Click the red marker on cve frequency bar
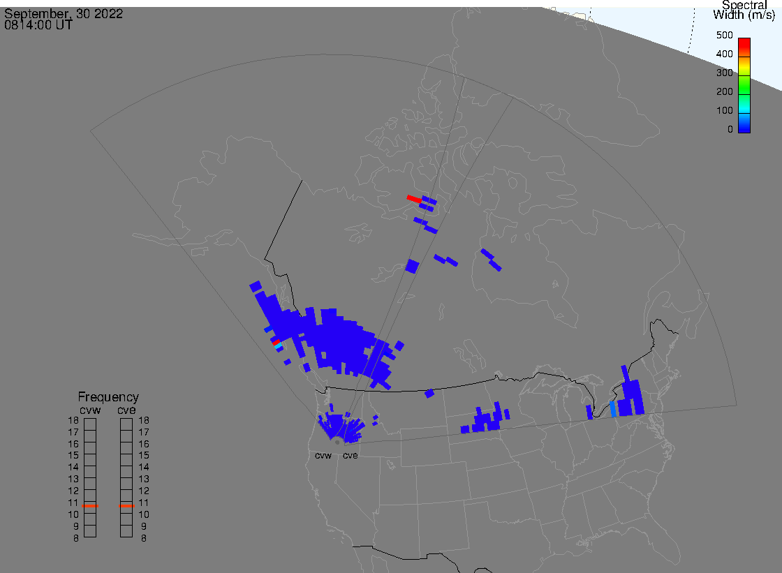 (126, 506)
